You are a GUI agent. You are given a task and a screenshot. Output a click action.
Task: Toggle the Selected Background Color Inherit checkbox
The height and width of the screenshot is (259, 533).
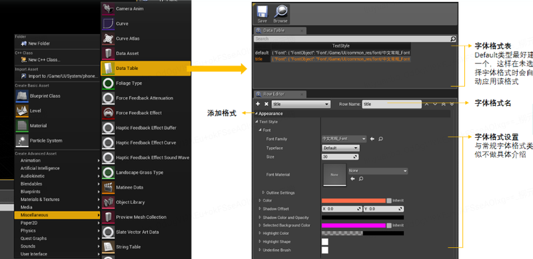tap(389, 225)
